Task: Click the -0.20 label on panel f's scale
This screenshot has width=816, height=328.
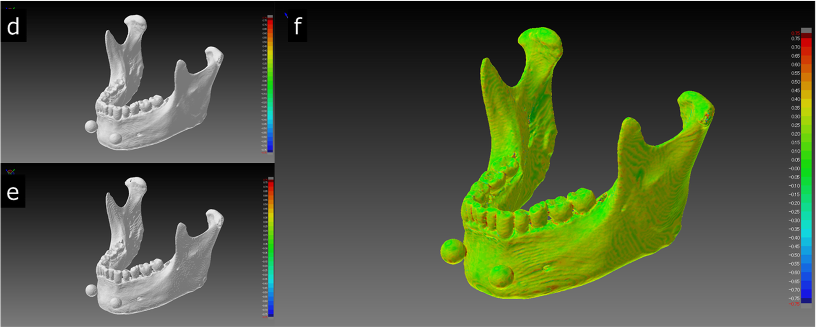Action: point(794,203)
